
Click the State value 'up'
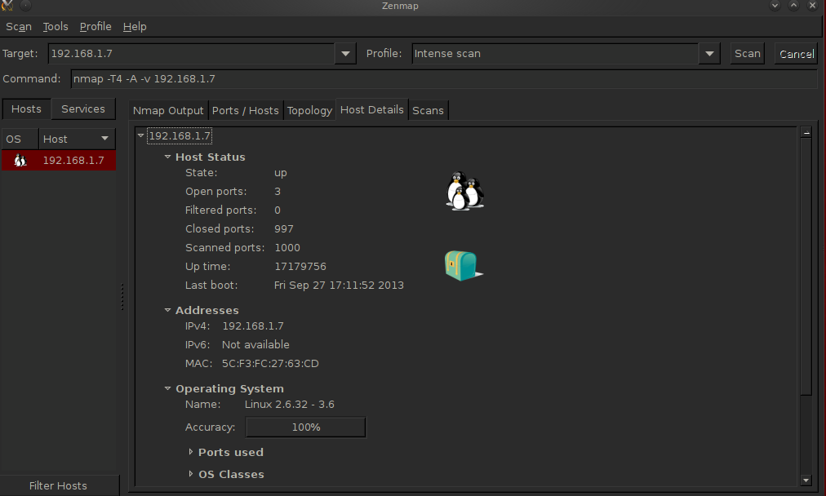[280, 173]
